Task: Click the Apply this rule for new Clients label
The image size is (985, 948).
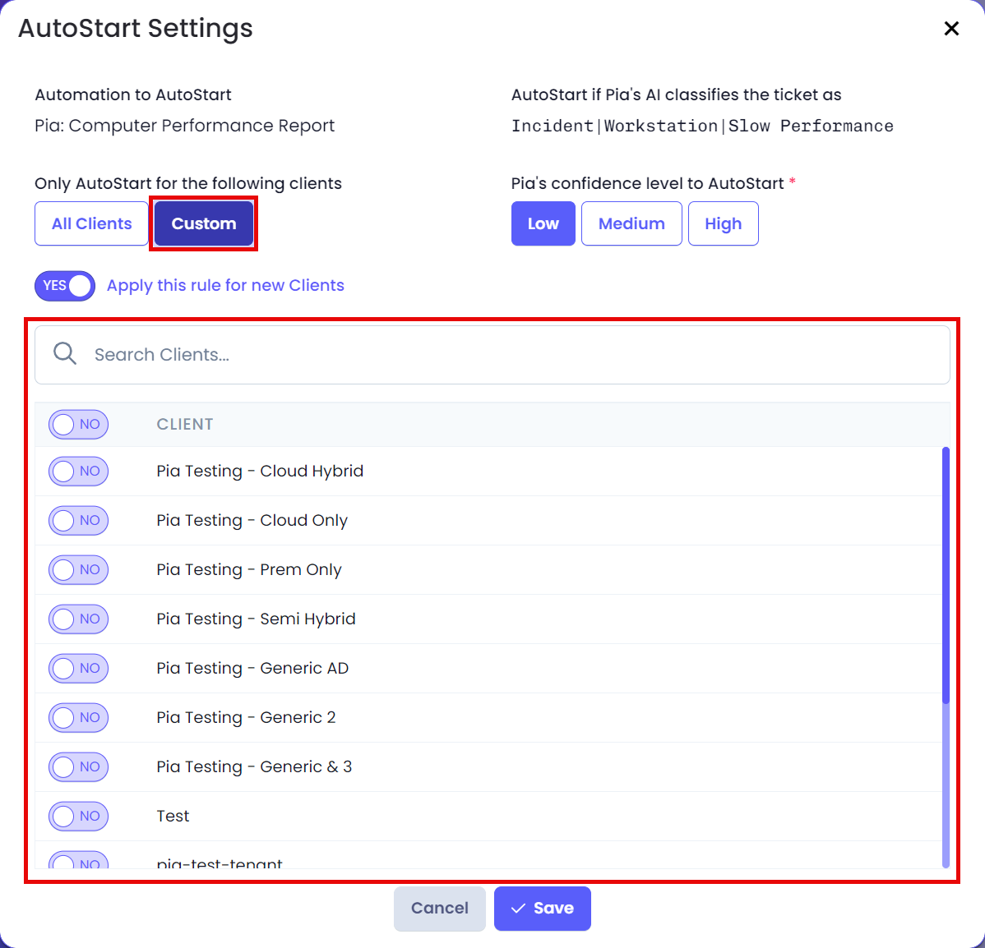Action: pyautogui.click(x=225, y=286)
